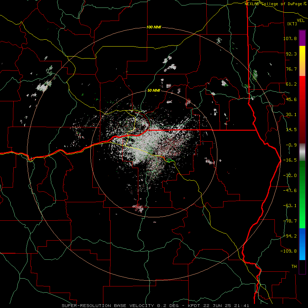The height and width of the screenshot is (308, 308).
Task: Select the 14.5 scale value
Action: coord(291,129)
